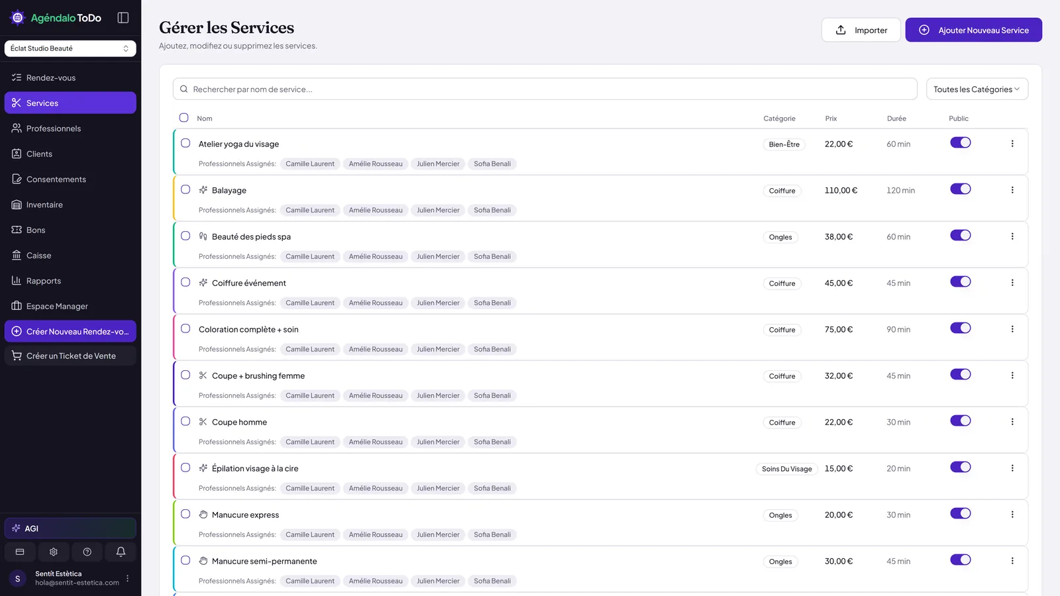Viewport: 1060px width, 596px height.
Task: Open options menu for Coloration complète + soin
Action: pyautogui.click(x=1012, y=329)
